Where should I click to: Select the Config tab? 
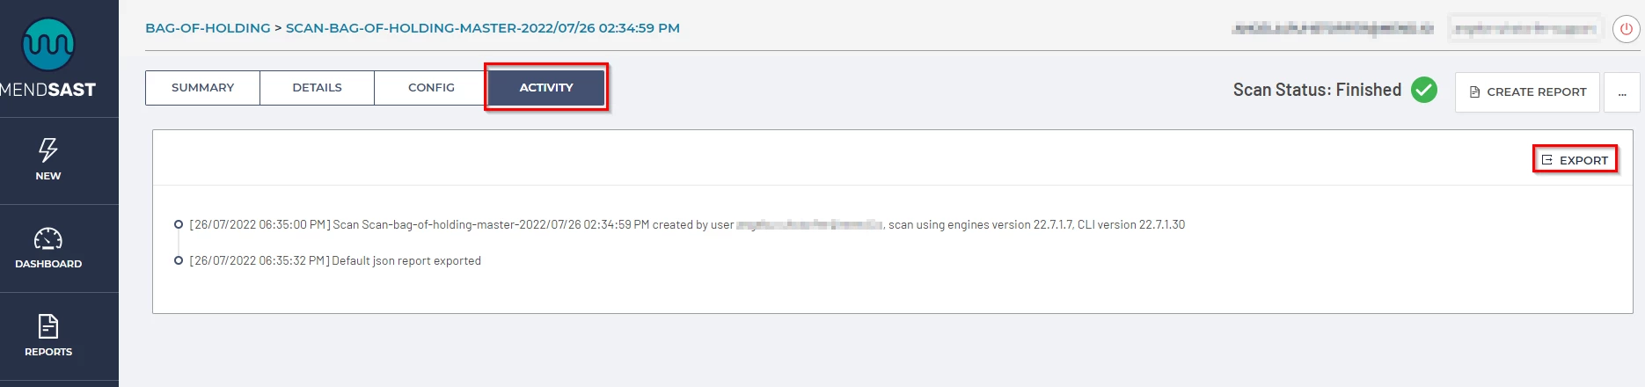point(431,88)
